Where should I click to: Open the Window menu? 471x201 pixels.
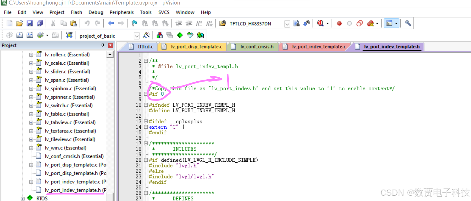click(185, 12)
